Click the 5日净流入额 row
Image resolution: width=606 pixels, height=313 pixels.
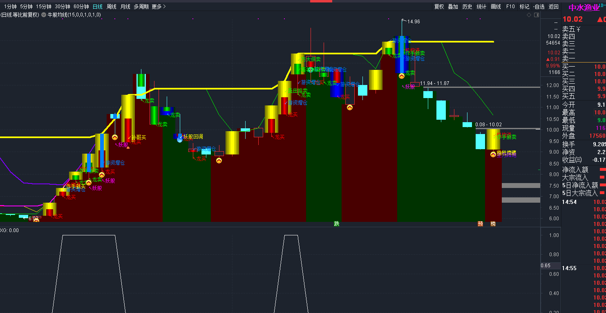[x=584, y=185]
